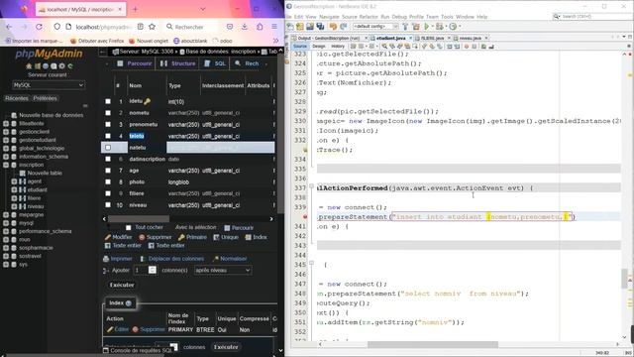
Task: Toggle checkbox for natetu column
Action: coord(108,148)
